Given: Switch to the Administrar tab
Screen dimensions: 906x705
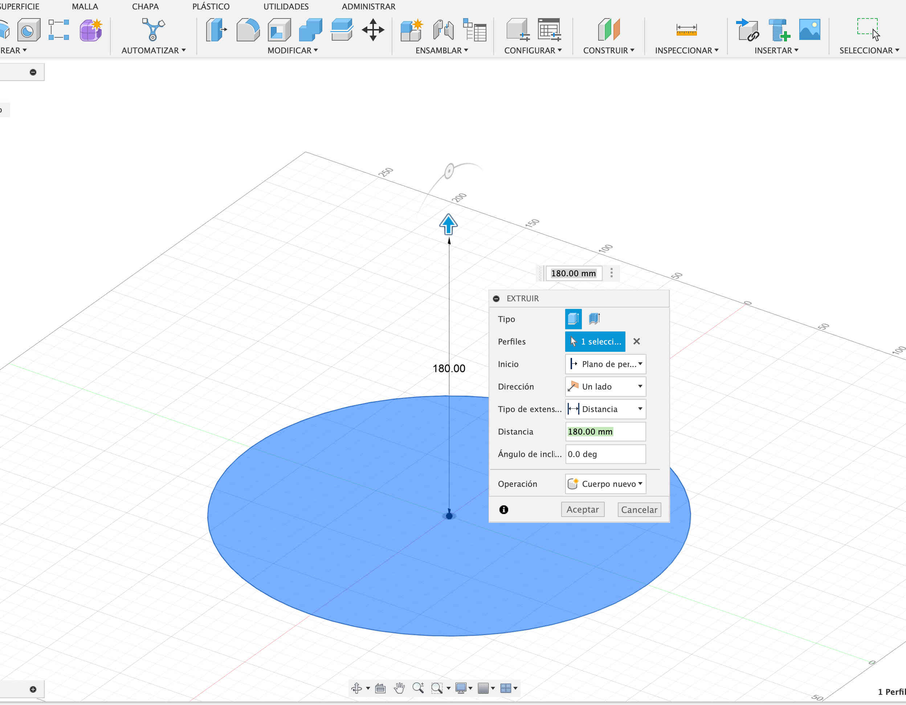Looking at the screenshot, I should coord(368,7).
